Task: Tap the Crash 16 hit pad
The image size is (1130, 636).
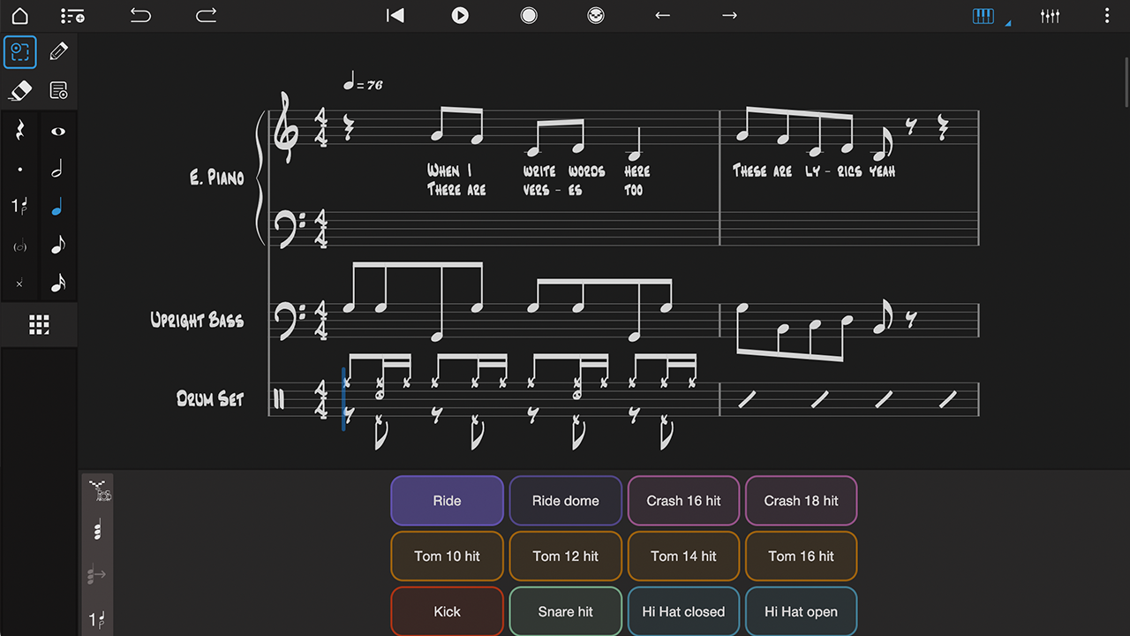Action: pyautogui.click(x=683, y=501)
